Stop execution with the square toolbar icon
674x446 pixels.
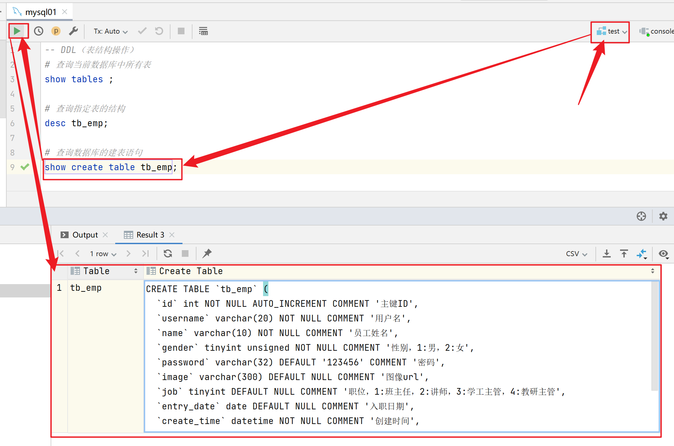(181, 31)
